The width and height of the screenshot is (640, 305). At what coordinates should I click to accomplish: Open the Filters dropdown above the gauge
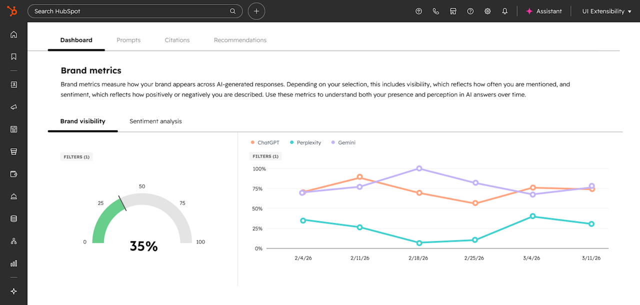tap(76, 156)
